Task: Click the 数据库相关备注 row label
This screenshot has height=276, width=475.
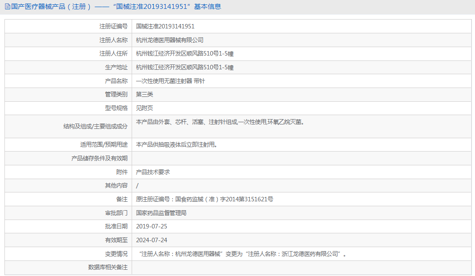Action: [108, 267]
